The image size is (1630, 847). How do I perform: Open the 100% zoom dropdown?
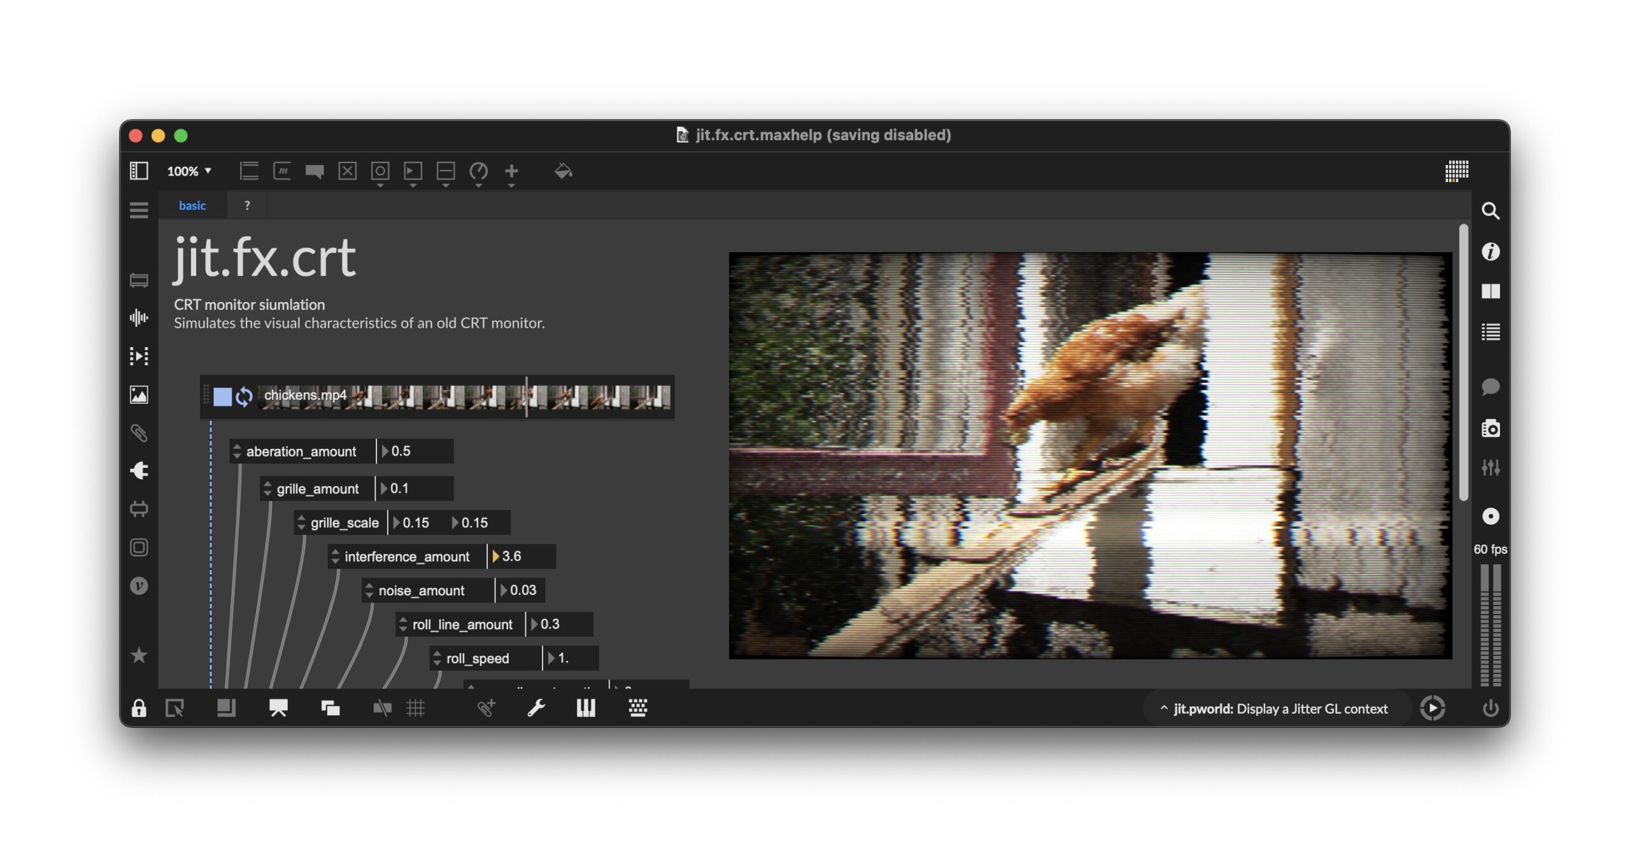click(x=189, y=171)
